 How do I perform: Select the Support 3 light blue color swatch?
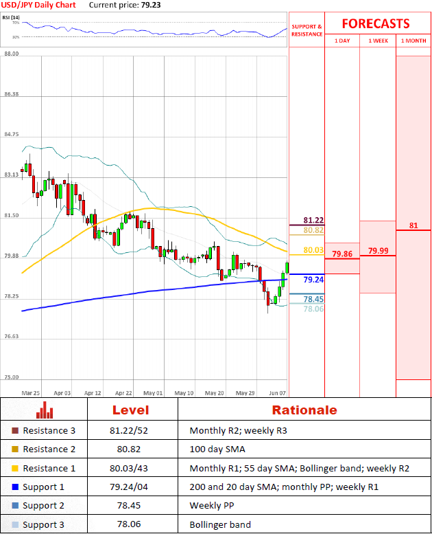[15, 525]
